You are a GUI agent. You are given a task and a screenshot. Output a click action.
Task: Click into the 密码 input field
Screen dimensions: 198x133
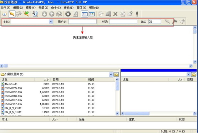click(x=123, y=21)
